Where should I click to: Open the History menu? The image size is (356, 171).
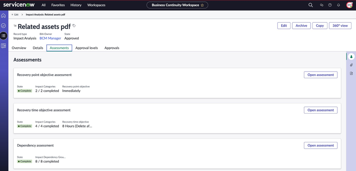76,5
